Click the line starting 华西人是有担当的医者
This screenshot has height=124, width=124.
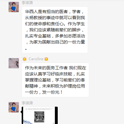point(55,12)
